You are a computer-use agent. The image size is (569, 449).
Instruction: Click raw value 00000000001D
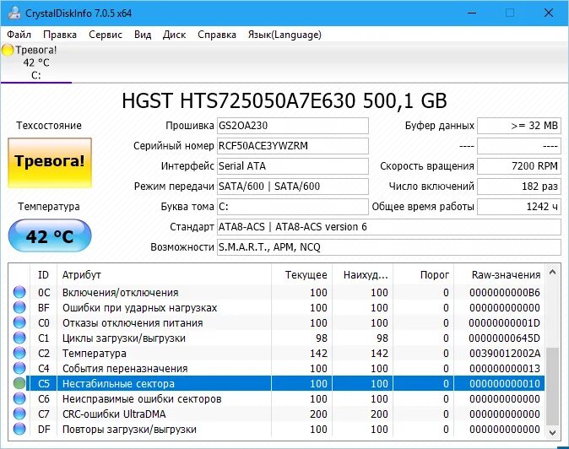tap(504, 322)
